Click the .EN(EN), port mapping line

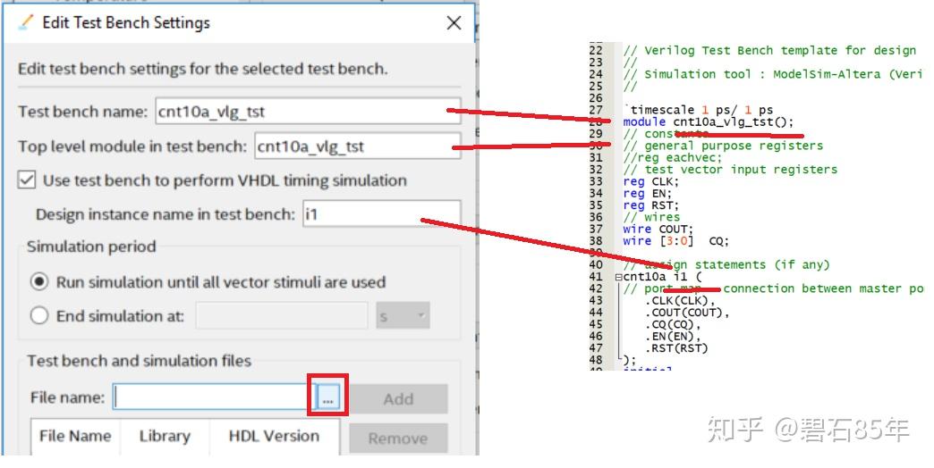(673, 336)
